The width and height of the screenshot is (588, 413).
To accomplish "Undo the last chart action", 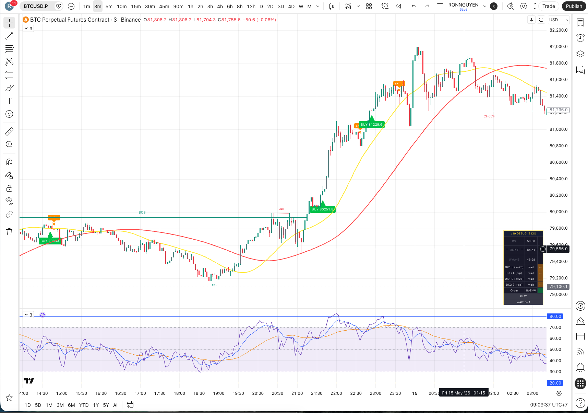I will (x=414, y=6).
